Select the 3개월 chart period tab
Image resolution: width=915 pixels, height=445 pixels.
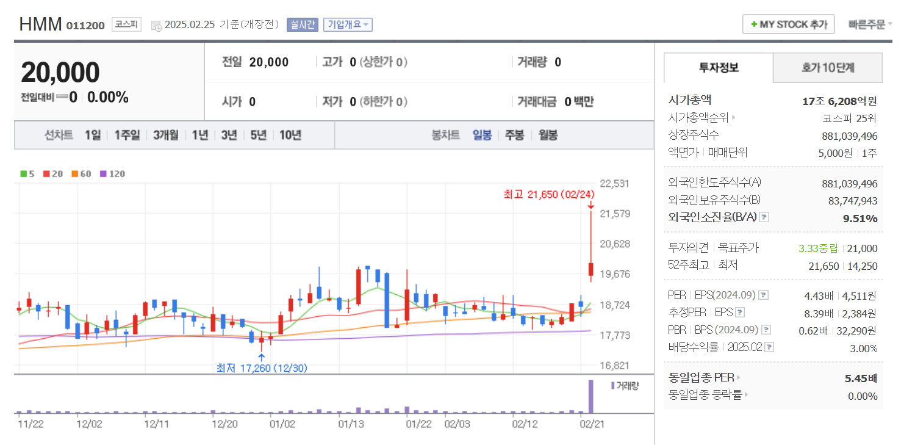(165, 135)
